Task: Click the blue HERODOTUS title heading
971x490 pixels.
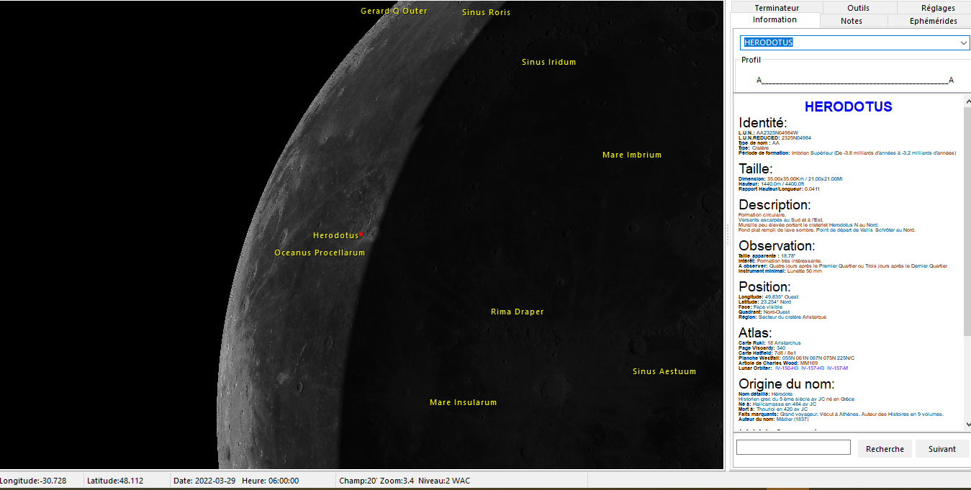Action: coord(848,106)
